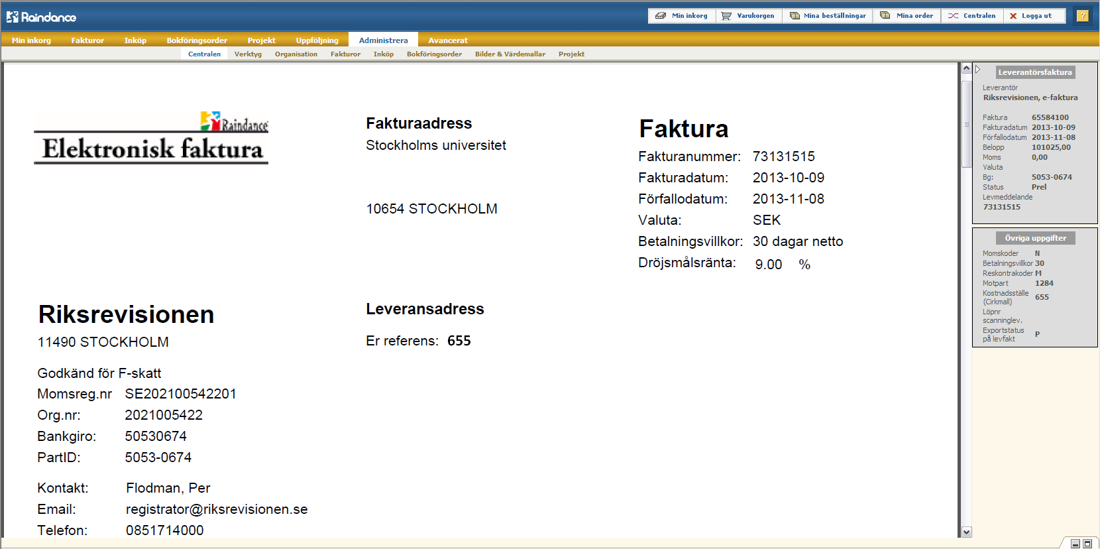Collapse side panel with triangle arrow
This screenshot has width=1100, height=549.
pyautogui.click(x=977, y=69)
